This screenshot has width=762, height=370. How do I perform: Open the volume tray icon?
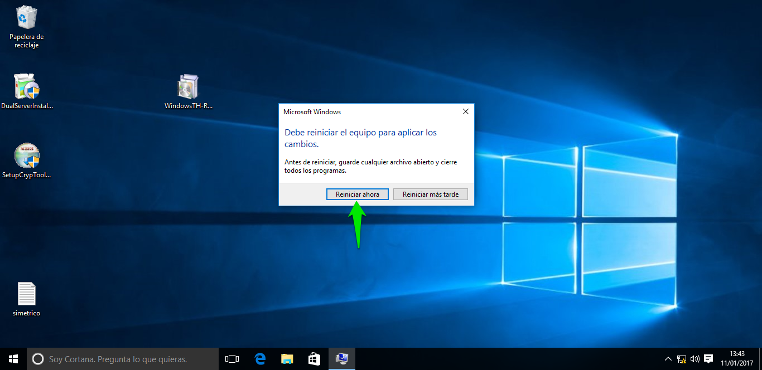[x=695, y=359]
